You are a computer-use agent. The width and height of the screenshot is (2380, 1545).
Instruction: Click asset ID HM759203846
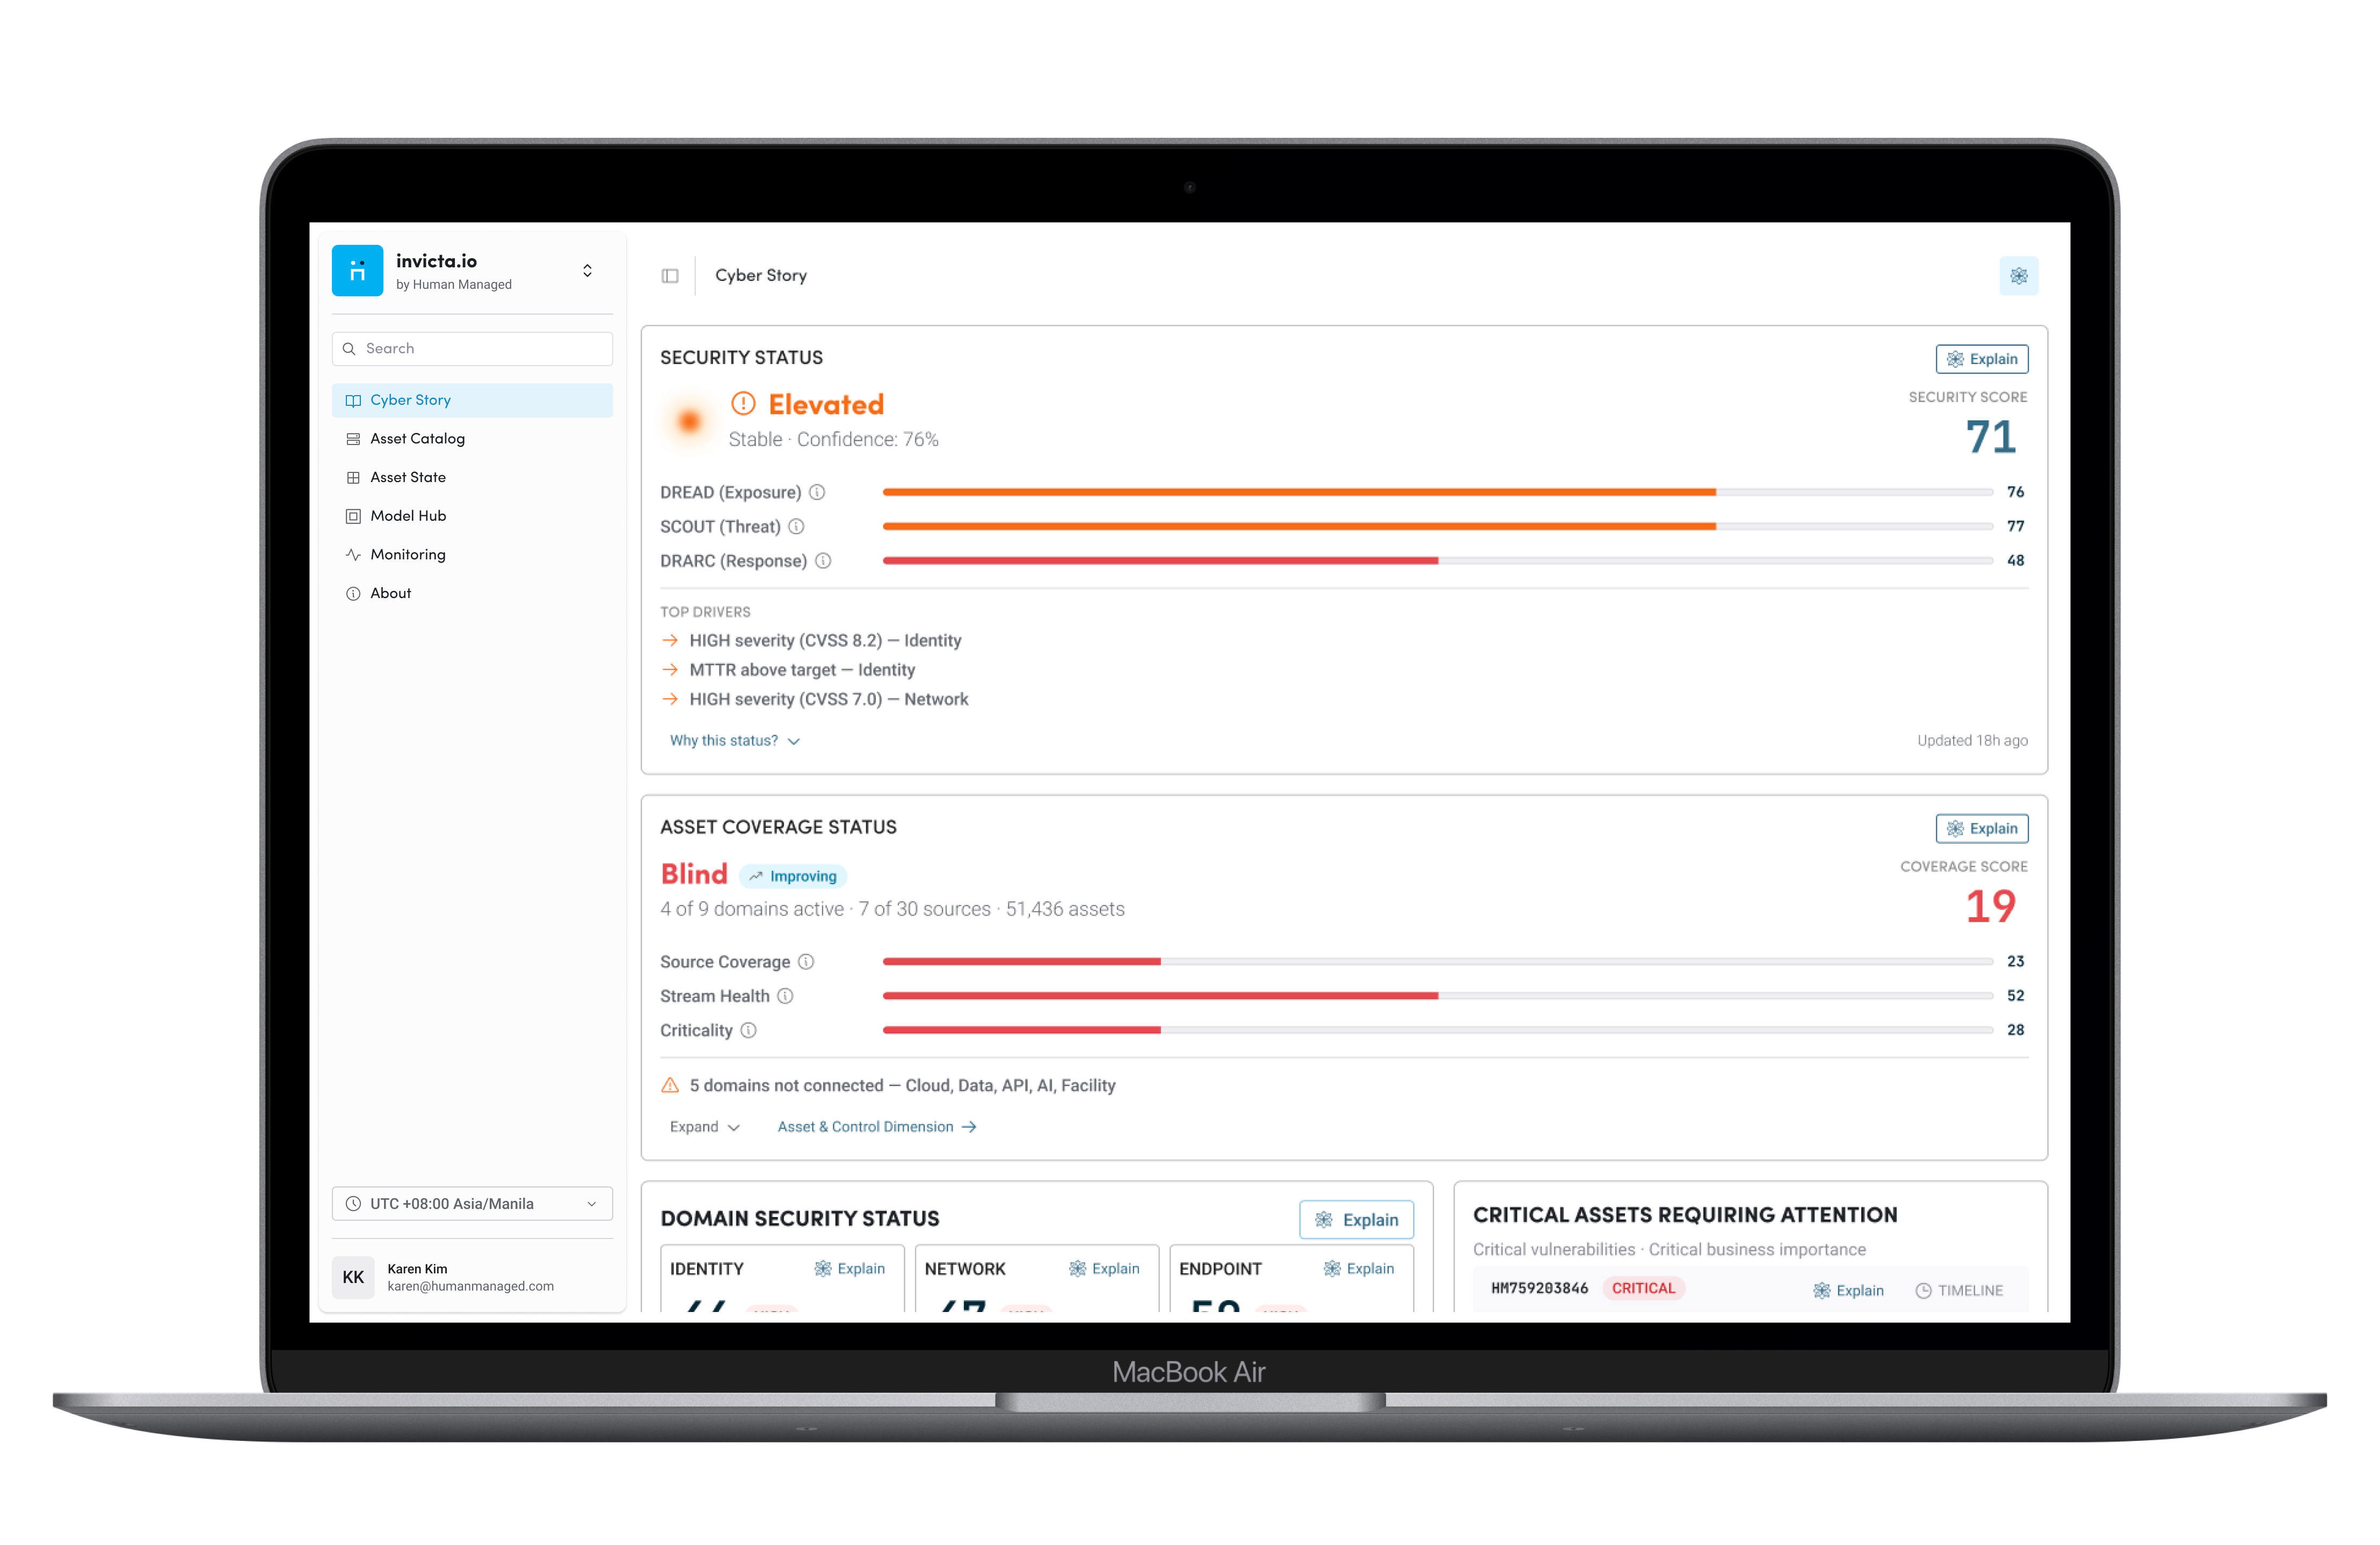tap(1539, 1289)
